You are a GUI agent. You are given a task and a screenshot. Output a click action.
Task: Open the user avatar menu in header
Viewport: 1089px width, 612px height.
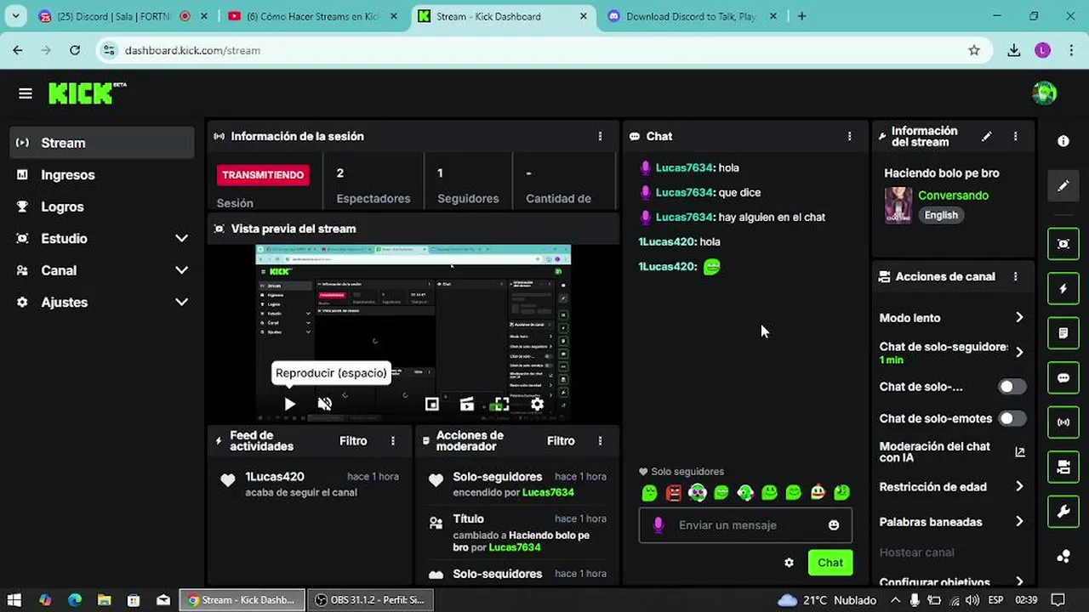pos(1044,93)
